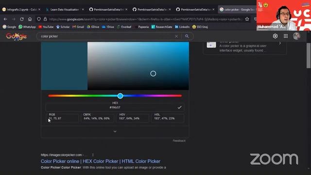Click the HSL value field
This screenshot has height=175, width=311.
pyautogui.click(x=168, y=118)
